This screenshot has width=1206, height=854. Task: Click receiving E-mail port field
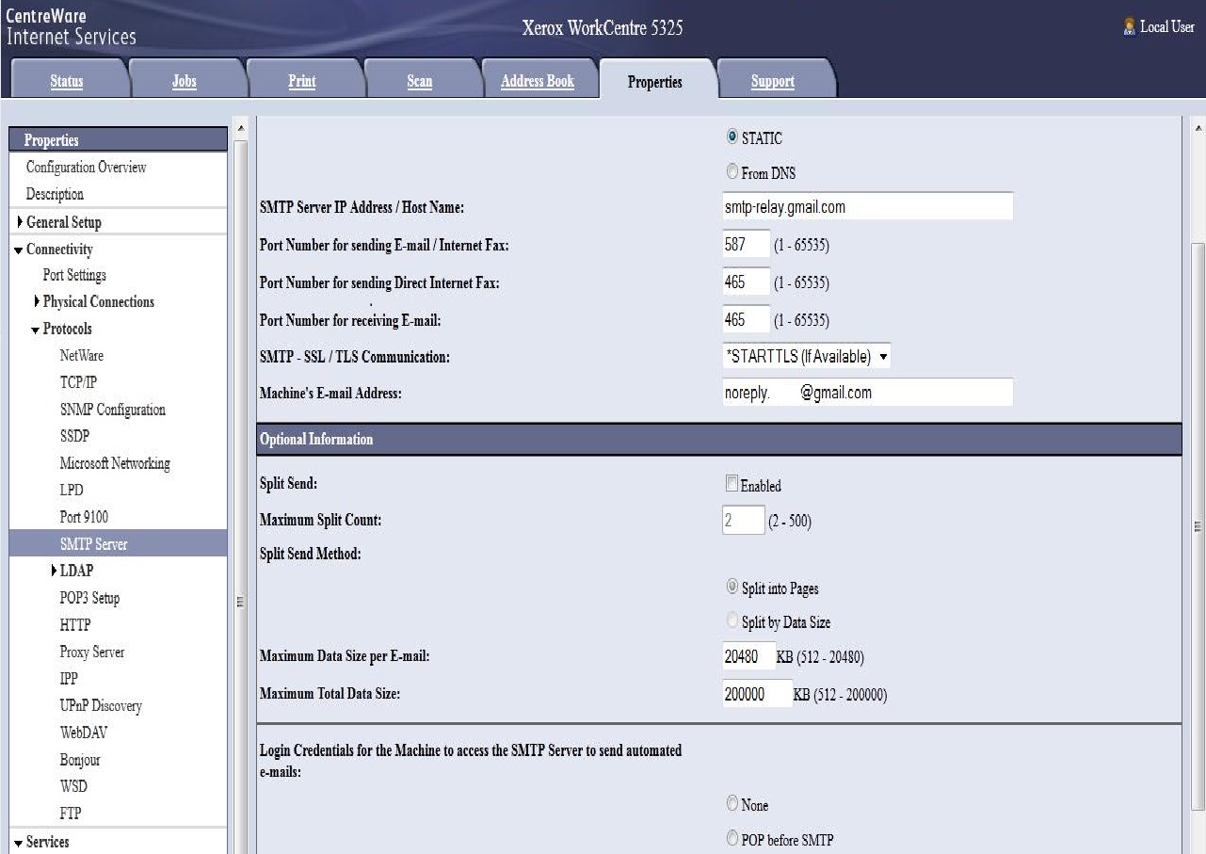[746, 319]
